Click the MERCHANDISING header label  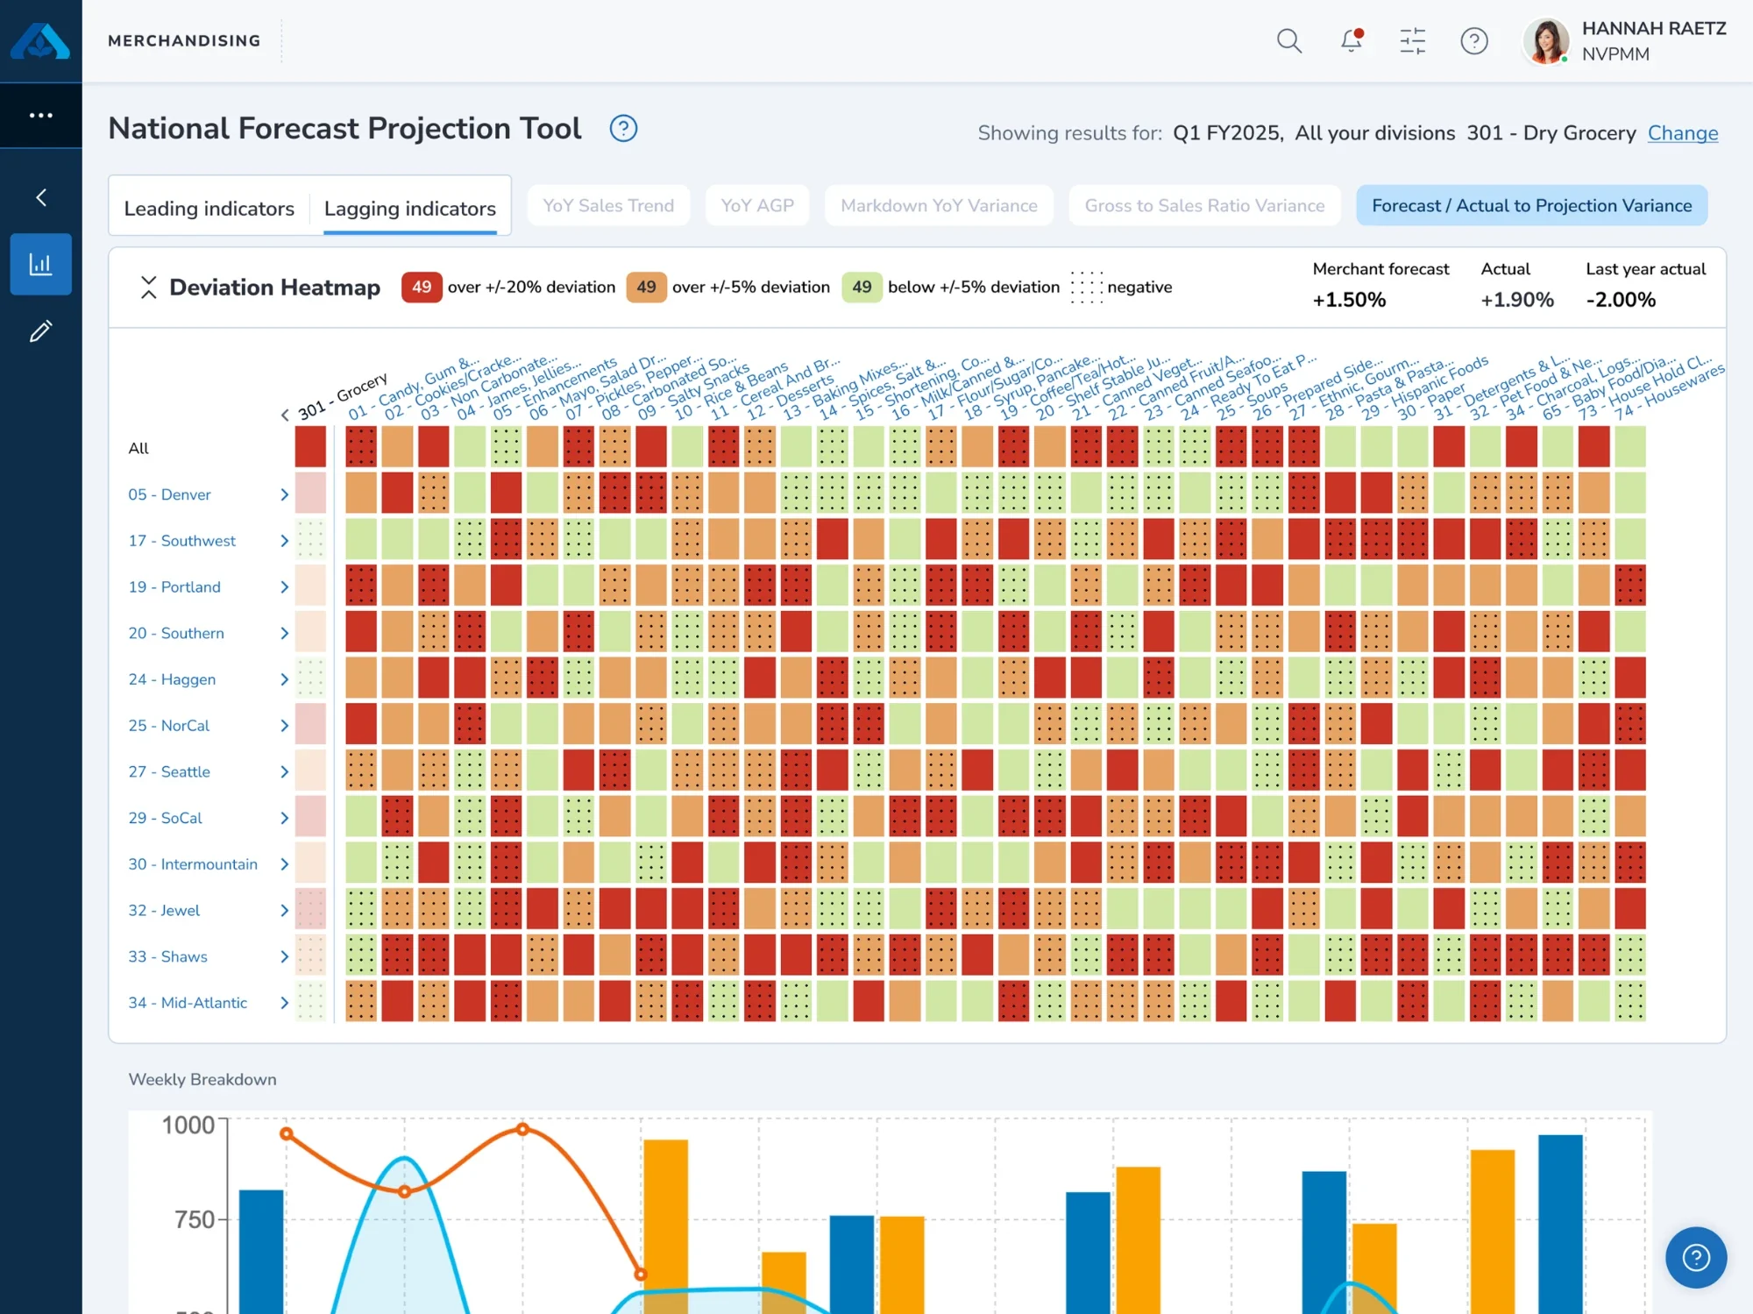point(184,41)
